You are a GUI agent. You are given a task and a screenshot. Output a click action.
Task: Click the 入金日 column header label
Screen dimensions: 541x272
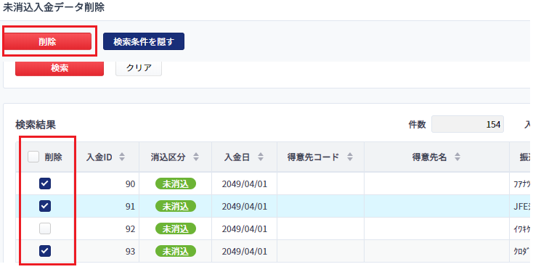237,157
